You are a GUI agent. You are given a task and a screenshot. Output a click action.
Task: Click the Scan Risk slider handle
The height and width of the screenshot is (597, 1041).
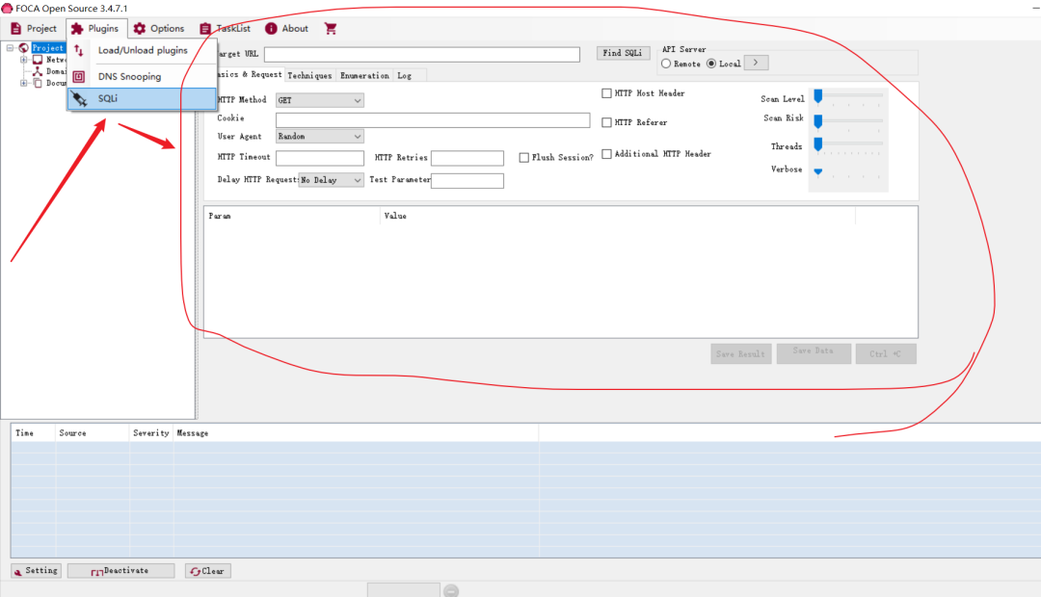click(818, 120)
